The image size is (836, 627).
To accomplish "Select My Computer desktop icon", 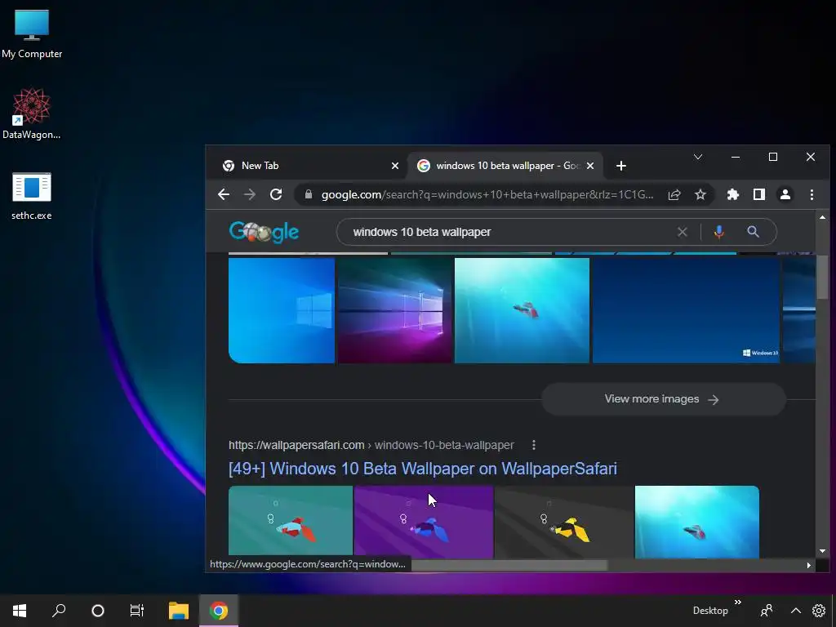I will click(32, 34).
